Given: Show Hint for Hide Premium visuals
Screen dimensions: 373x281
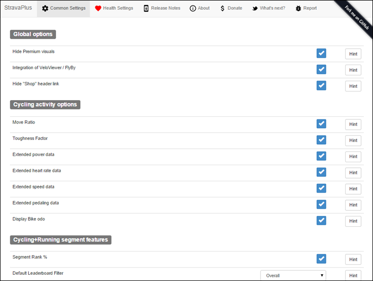Looking at the screenshot, I should tap(353, 54).
